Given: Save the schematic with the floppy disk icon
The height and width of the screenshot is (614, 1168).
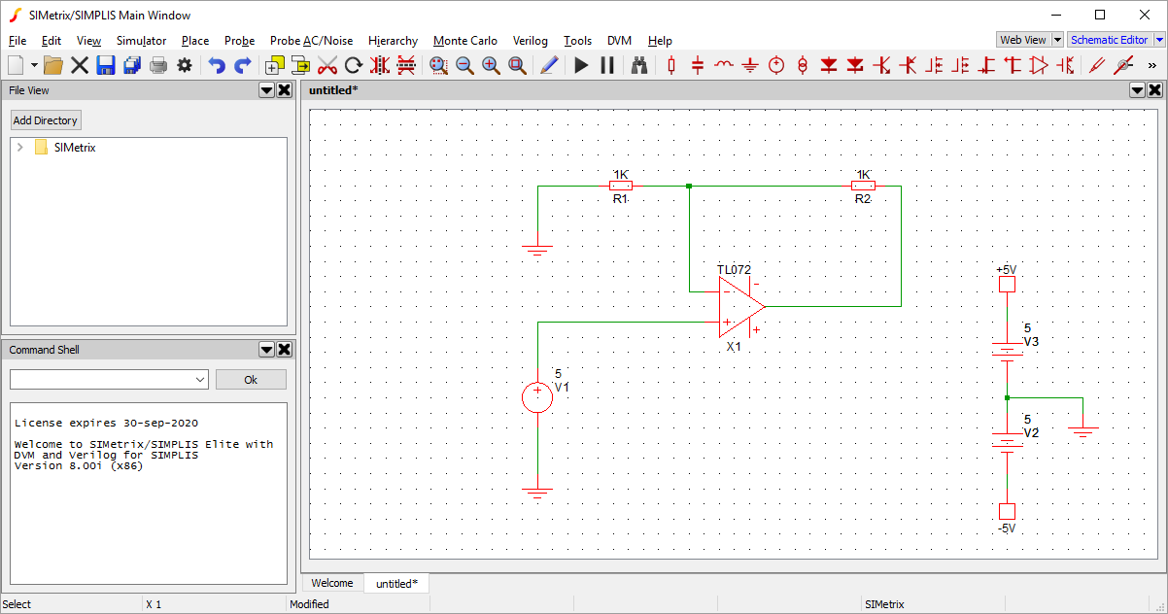Looking at the screenshot, I should [x=106, y=65].
